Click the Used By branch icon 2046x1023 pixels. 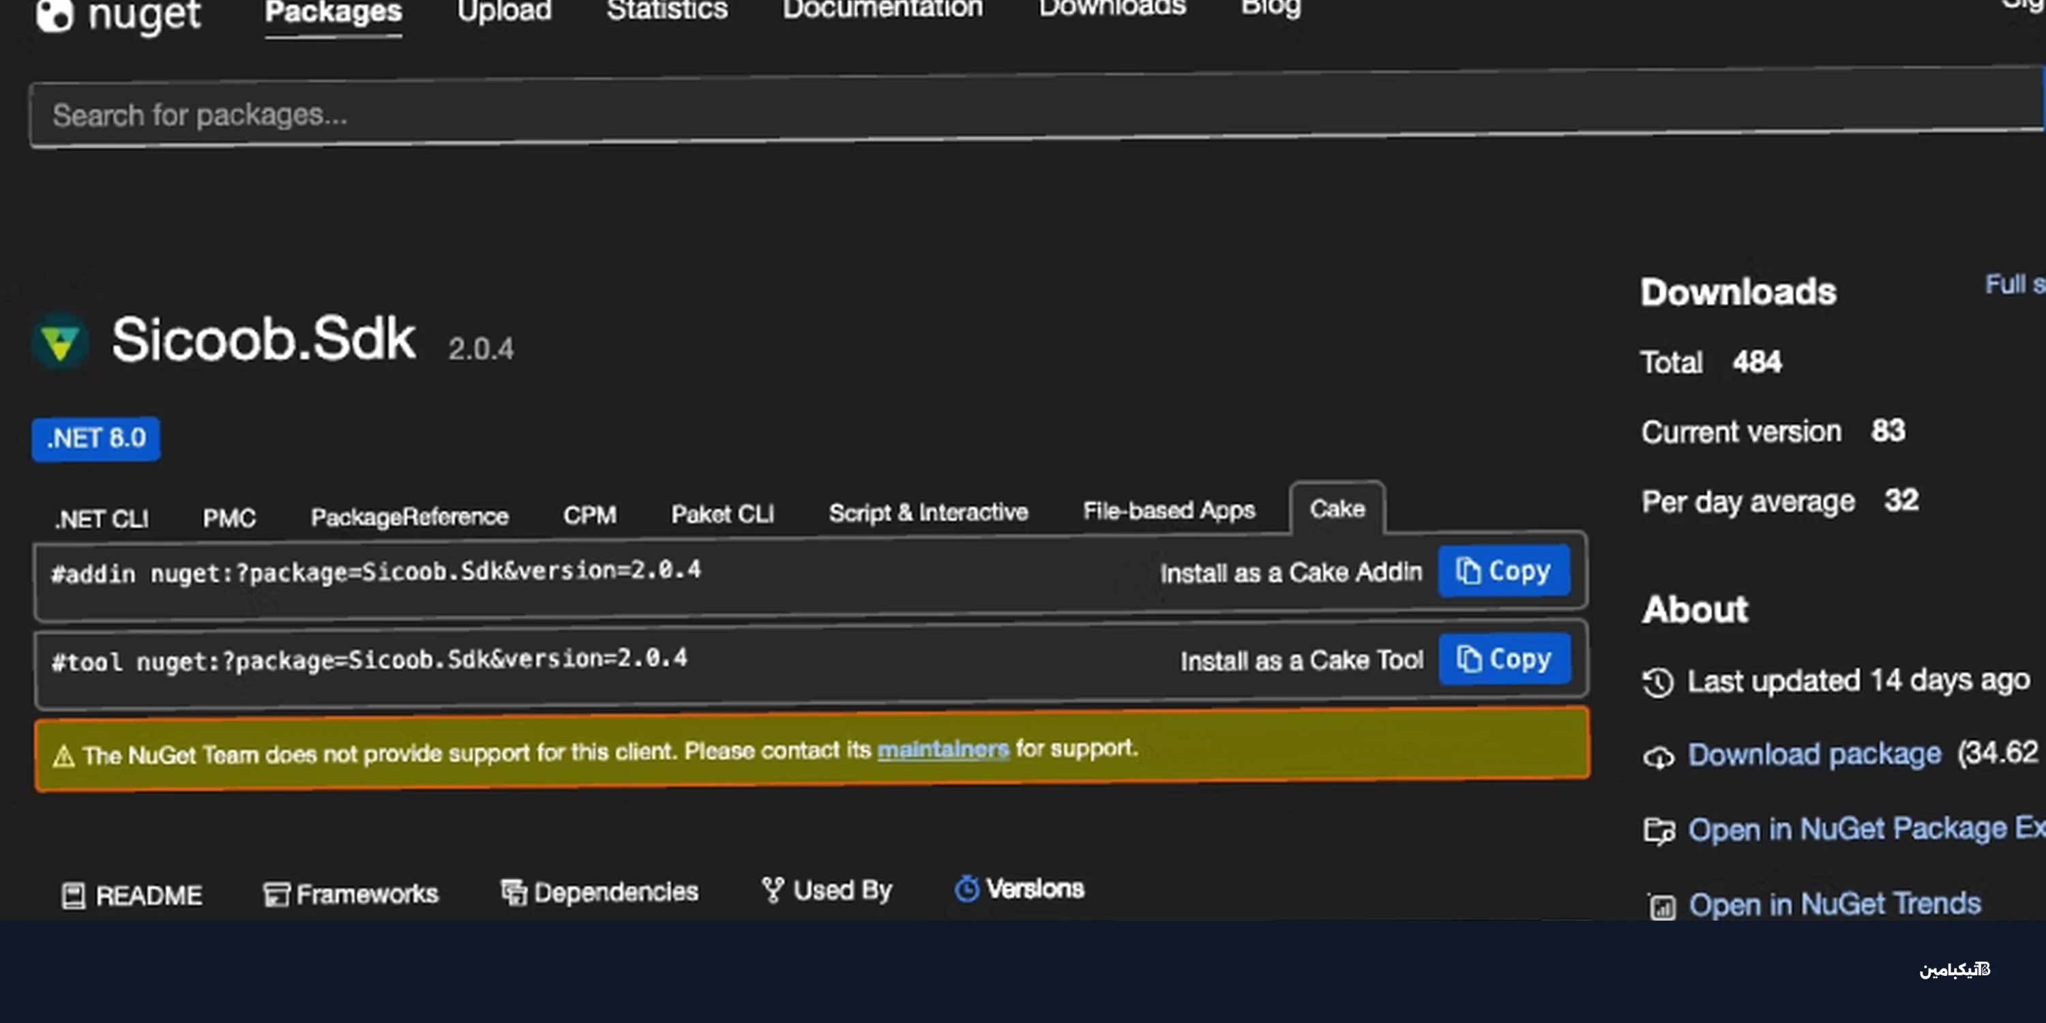[x=772, y=891]
